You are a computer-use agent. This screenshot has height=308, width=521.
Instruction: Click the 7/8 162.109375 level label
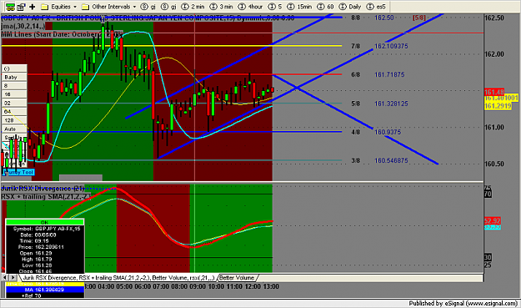pyautogui.click(x=379, y=46)
